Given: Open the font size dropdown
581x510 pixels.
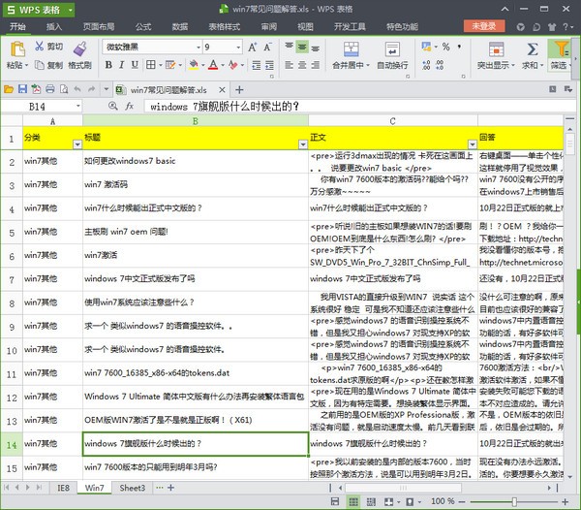Looking at the screenshot, I should coord(238,48).
